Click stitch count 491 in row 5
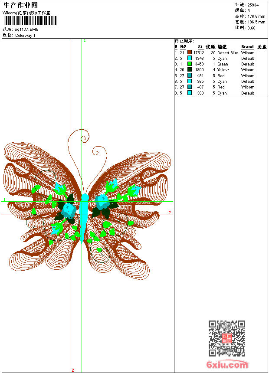Screen dimensions: 269x373 click(200, 76)
